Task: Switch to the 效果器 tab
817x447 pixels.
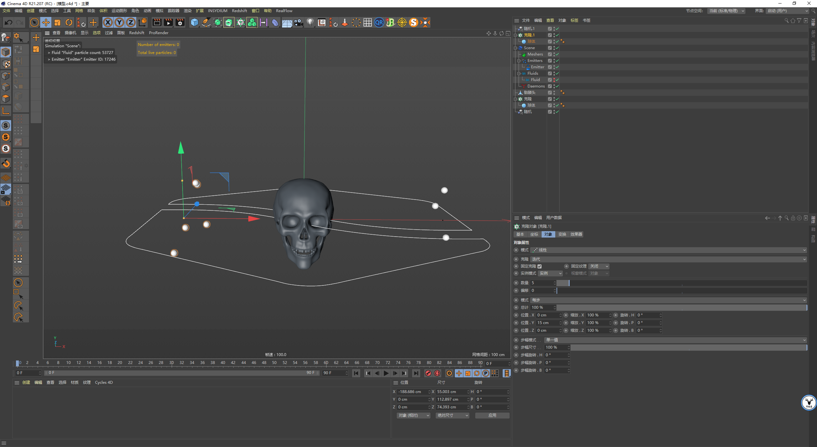Action: click(576, 234)
